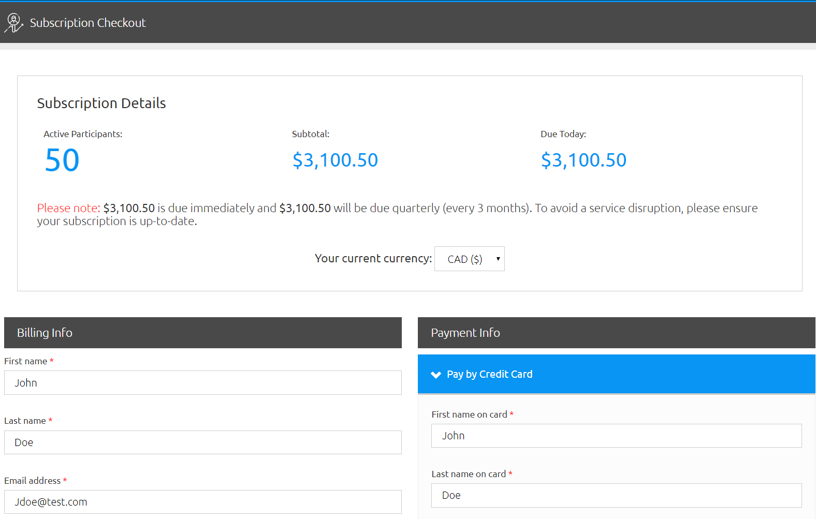The image size is (816, 519).
Task: Click the Subscription Checkout logo icon
Action: [x=13, y=23]
